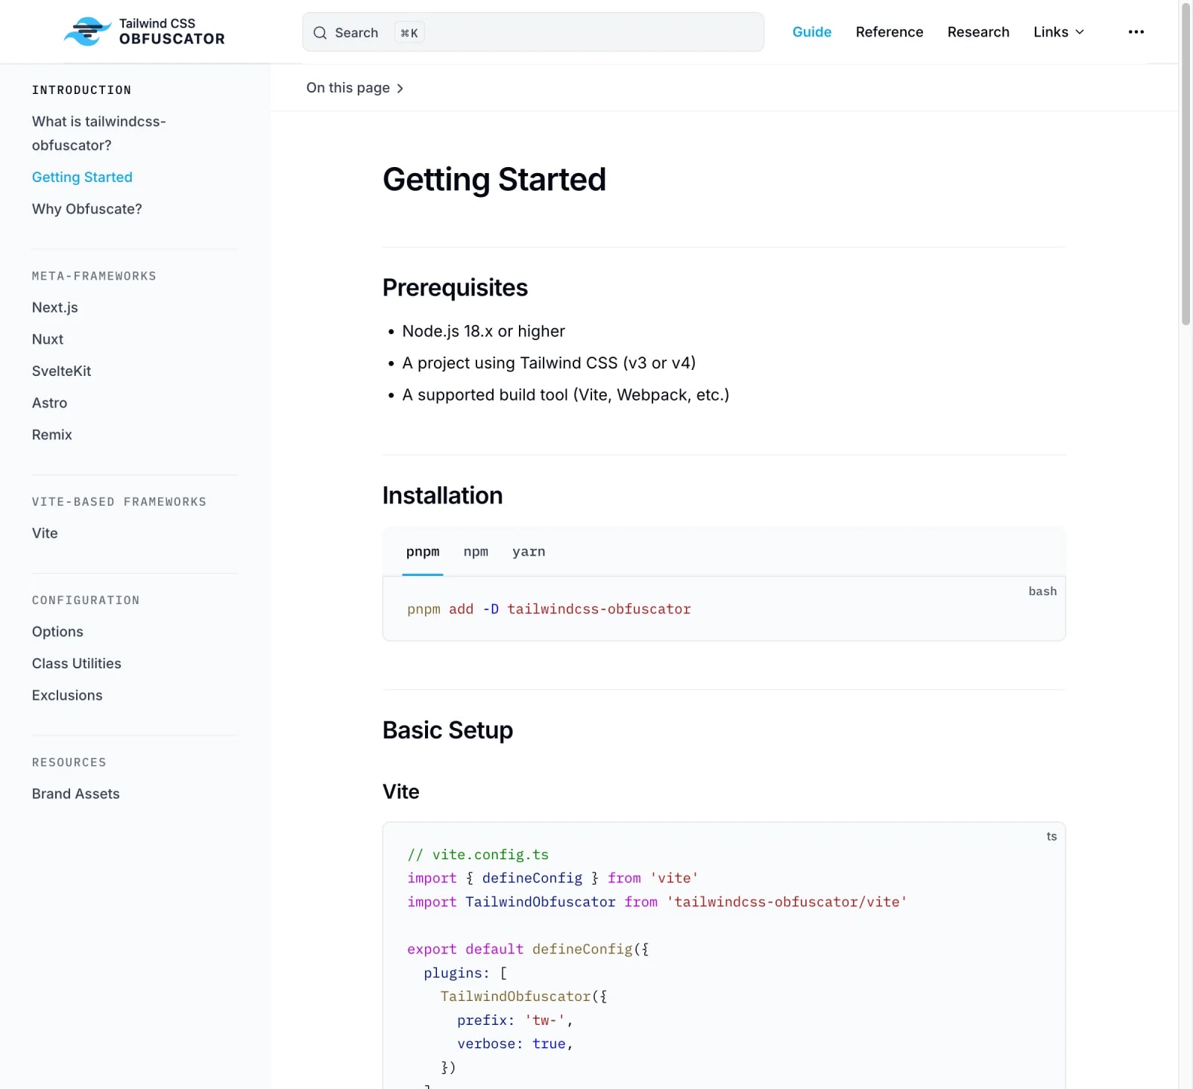Open the Research page

point(978,32)
